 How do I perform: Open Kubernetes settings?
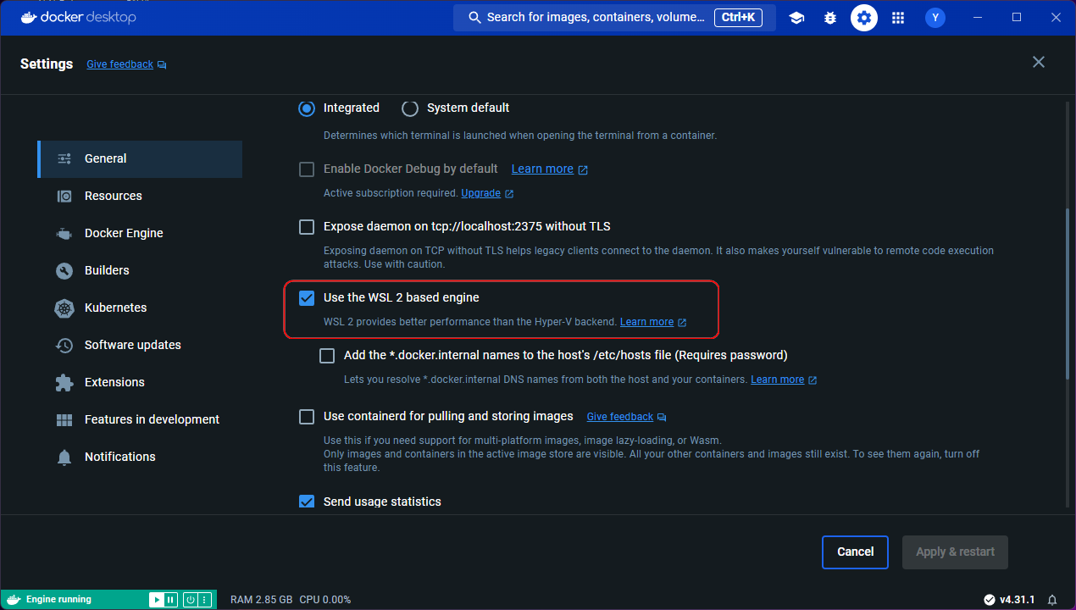140,308
